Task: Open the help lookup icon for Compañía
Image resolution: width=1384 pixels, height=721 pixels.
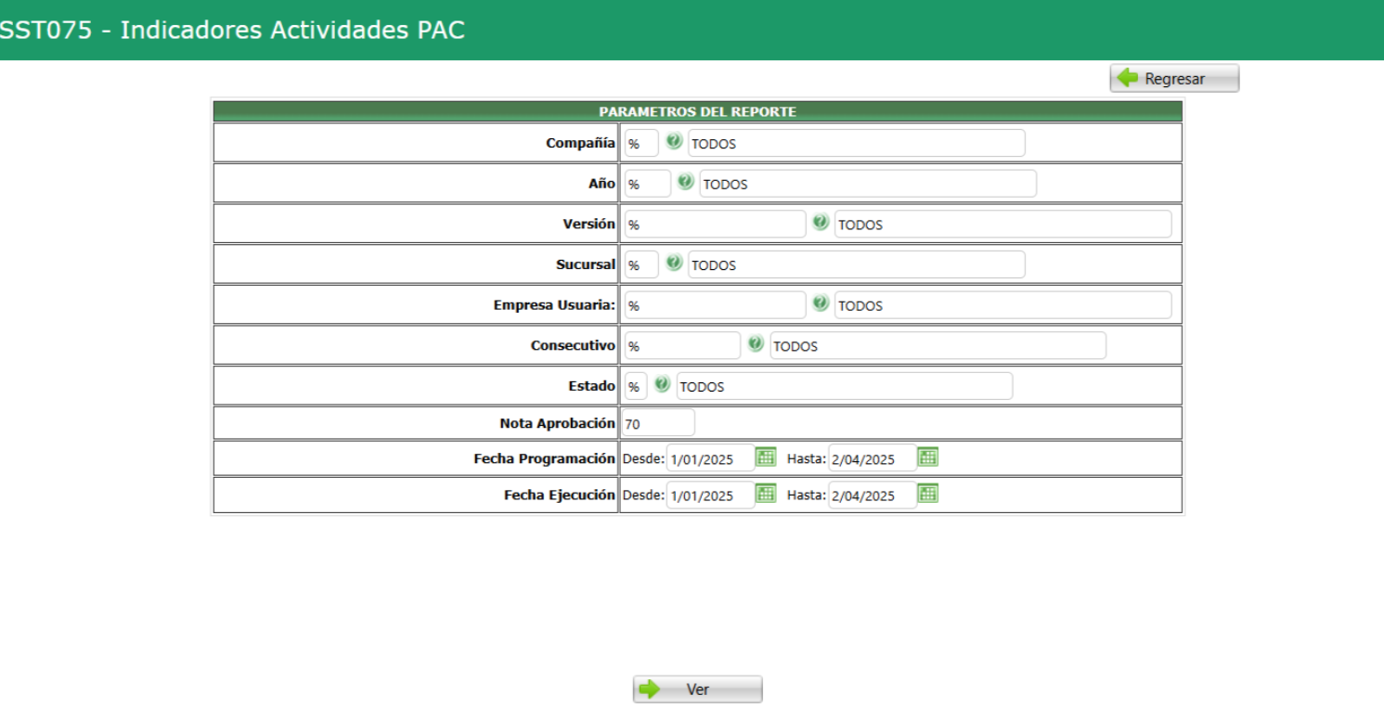Action: (674, 142)
